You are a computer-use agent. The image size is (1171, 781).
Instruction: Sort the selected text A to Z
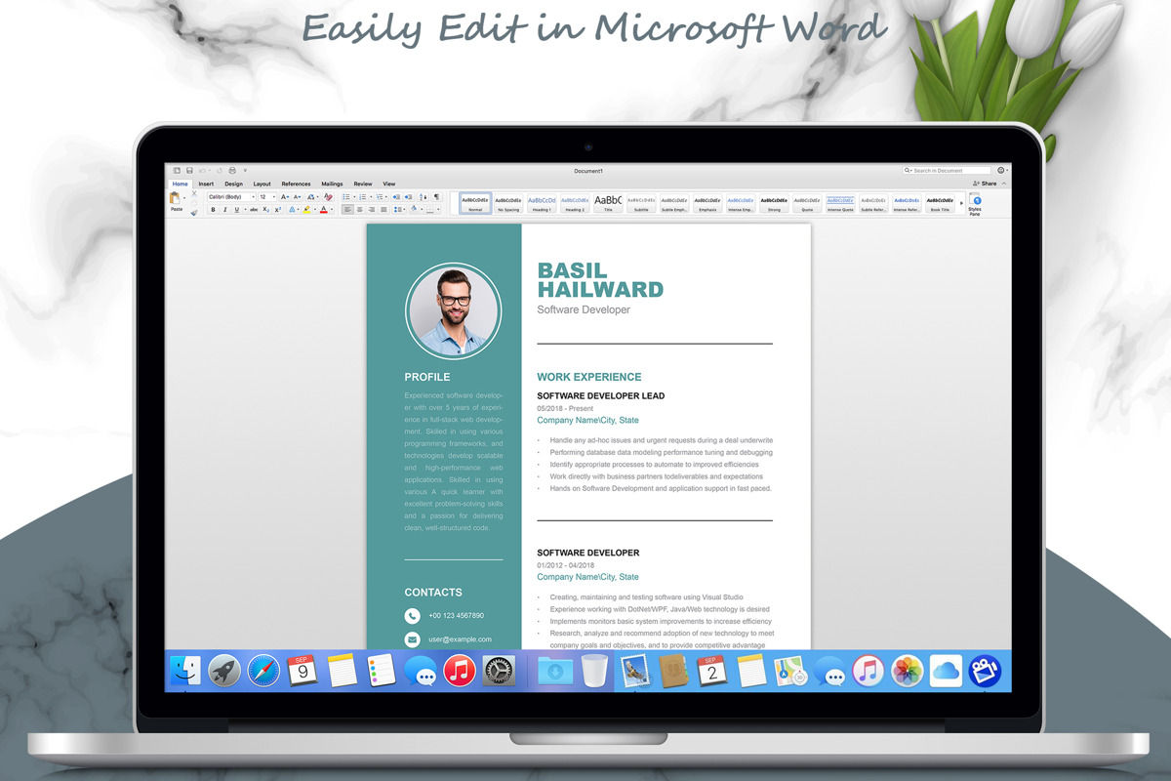tap(423, 197)
